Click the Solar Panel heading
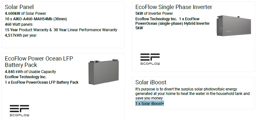 (19, 7)
